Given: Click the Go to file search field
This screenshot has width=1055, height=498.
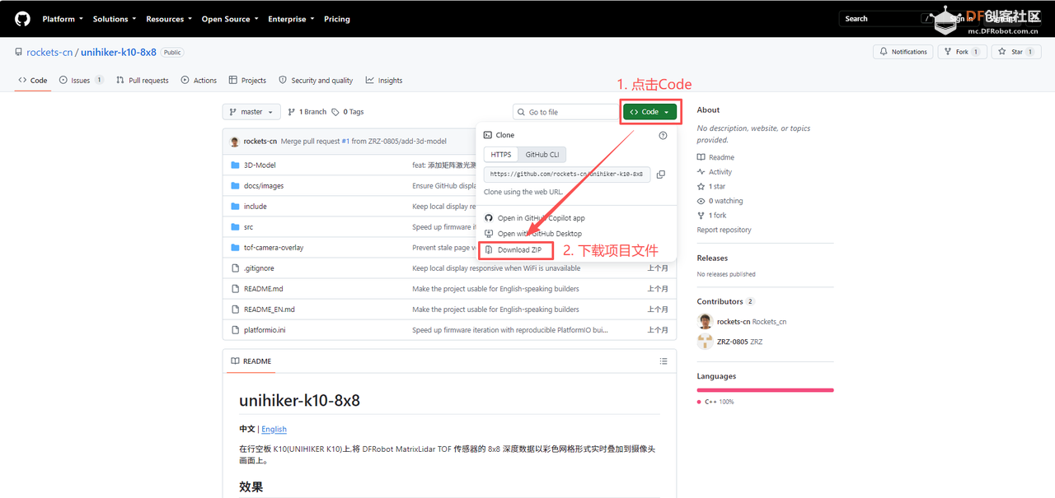Looking at the screenshot, I should click(x=565, y=112).
